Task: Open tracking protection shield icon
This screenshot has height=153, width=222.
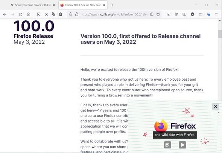Action: [70, 14]
